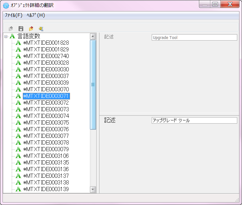Click the yellow key-shaped toolbar icon
Image resolution: width=242 pixels, height=205 pixels.
pyautogui.click(x=41, y=29)
